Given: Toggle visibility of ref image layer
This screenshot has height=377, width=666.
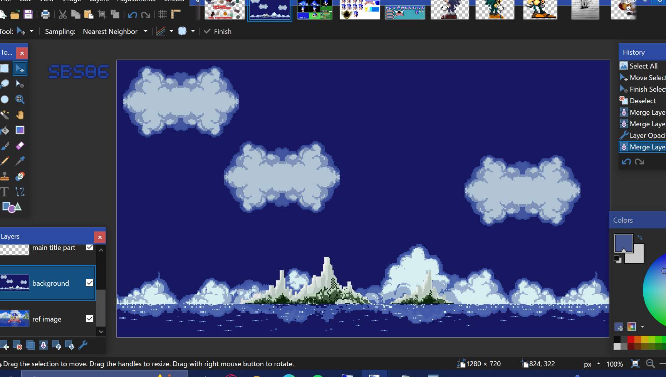Looking at the screenshot, I should coord(90,318).
